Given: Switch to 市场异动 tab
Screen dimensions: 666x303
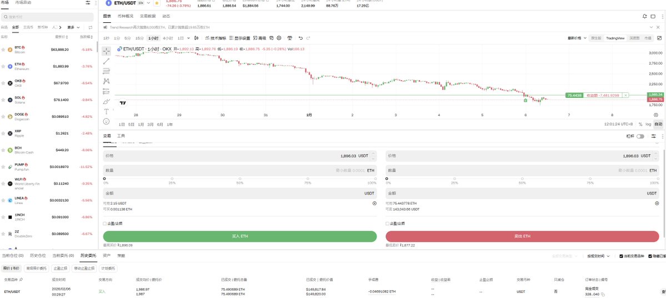Looking at the screenshot, I should click(x=23, y=3).
